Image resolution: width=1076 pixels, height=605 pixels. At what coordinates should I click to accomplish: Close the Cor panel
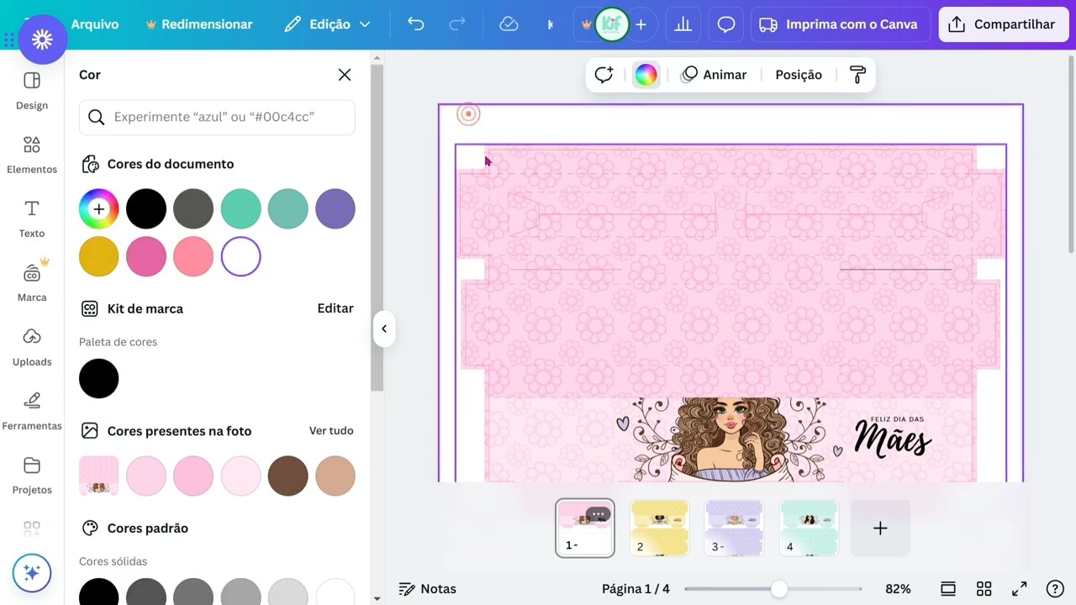pos(345,75)
